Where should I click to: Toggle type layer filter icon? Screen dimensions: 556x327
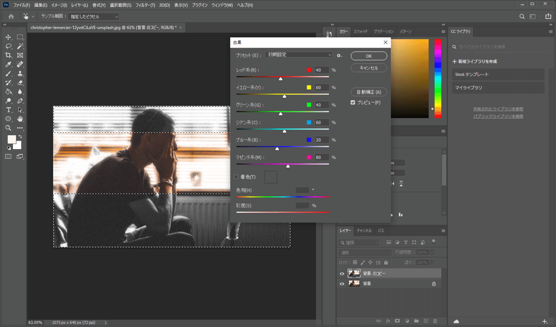[406, 242]
